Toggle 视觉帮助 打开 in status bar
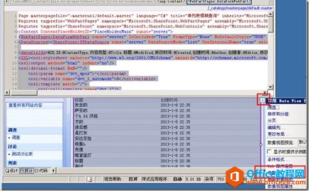 133,179
